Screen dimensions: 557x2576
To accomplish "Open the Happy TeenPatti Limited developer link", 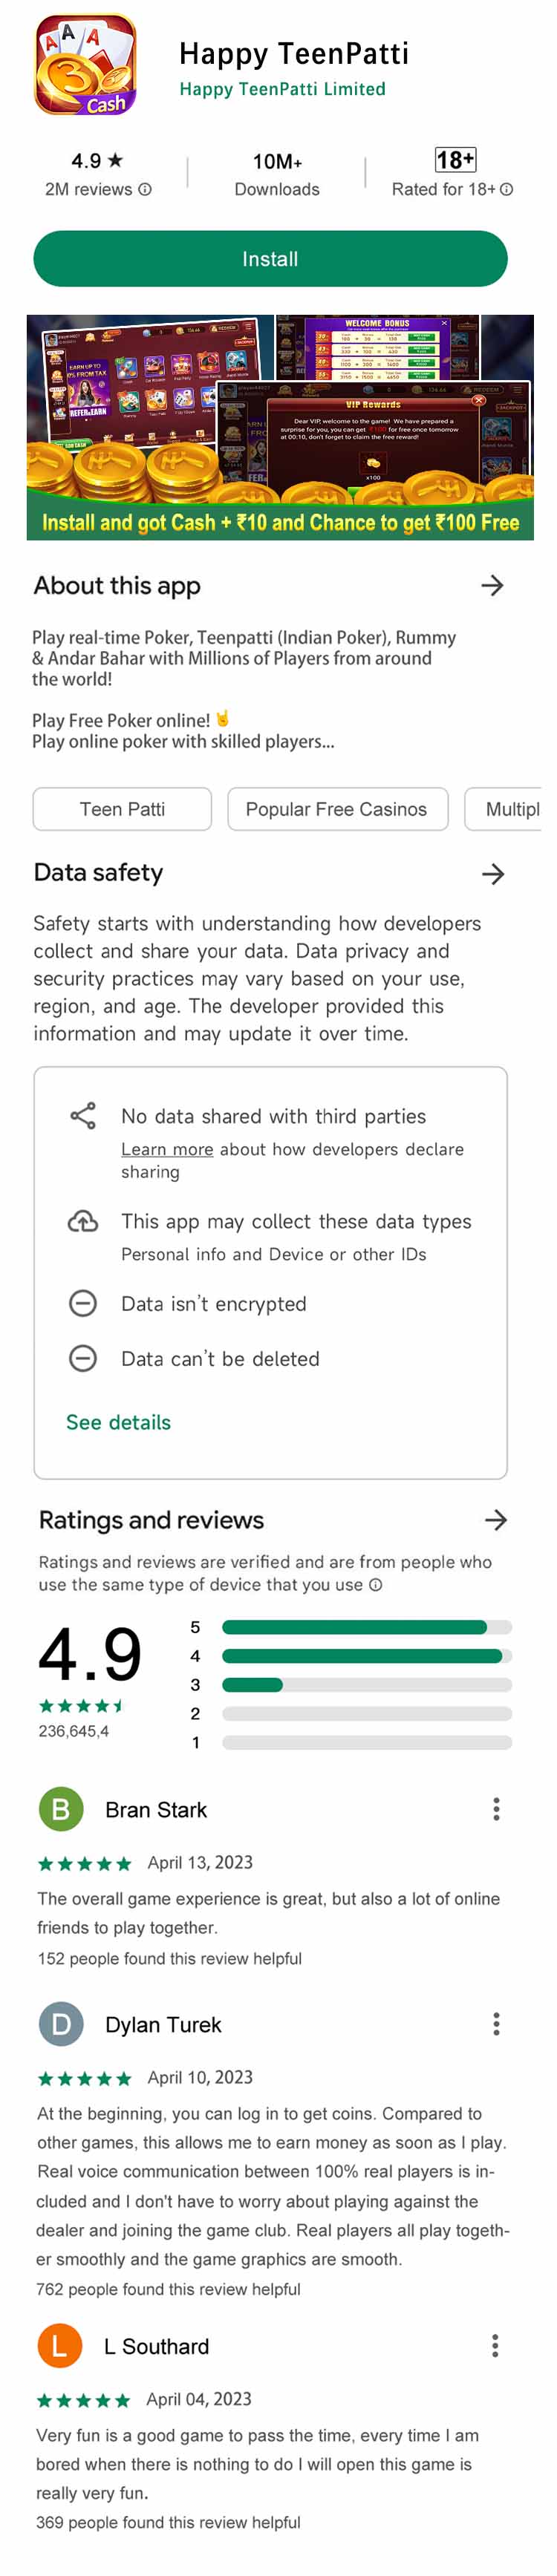I will click(x=282, y=89).
